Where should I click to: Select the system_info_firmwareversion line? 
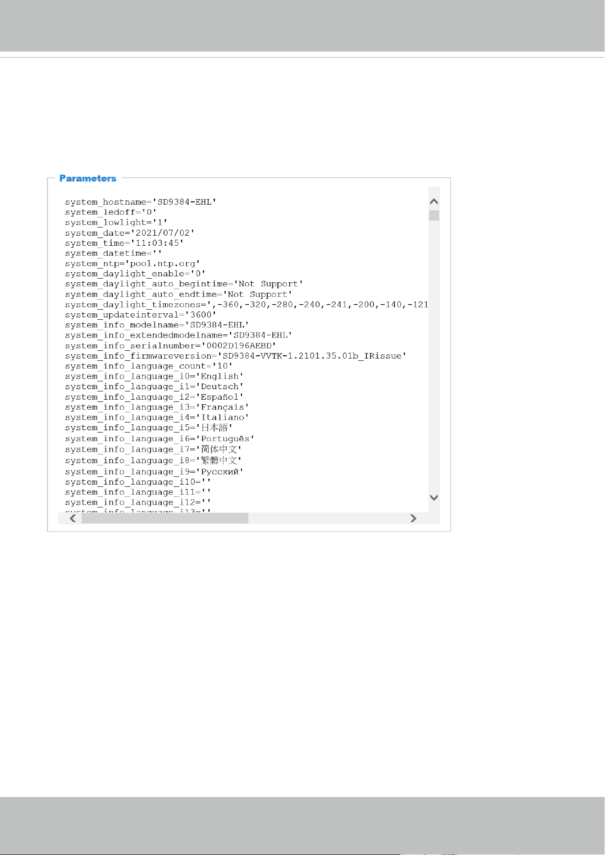click(236, 356)
